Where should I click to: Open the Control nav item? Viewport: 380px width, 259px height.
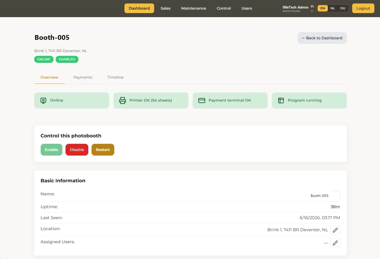224,8
